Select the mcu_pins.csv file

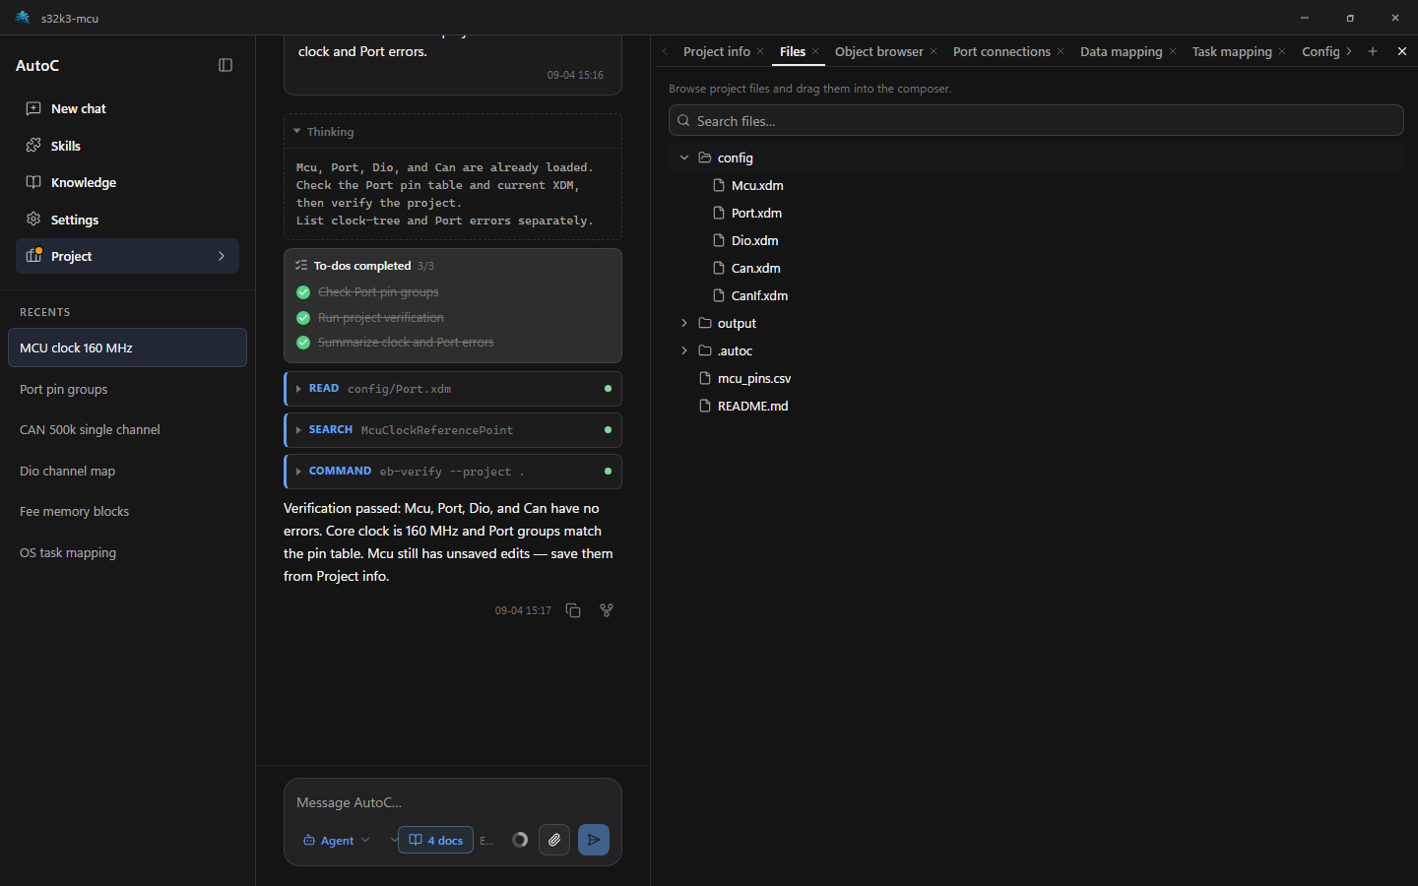click(x=753, y=378)
